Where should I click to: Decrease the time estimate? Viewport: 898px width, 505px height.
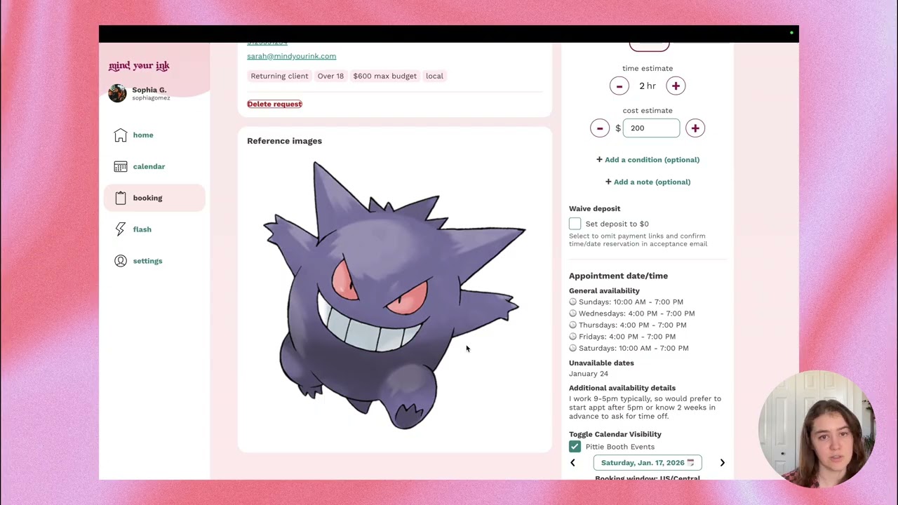pyautogui.click(x=619, y=86)
